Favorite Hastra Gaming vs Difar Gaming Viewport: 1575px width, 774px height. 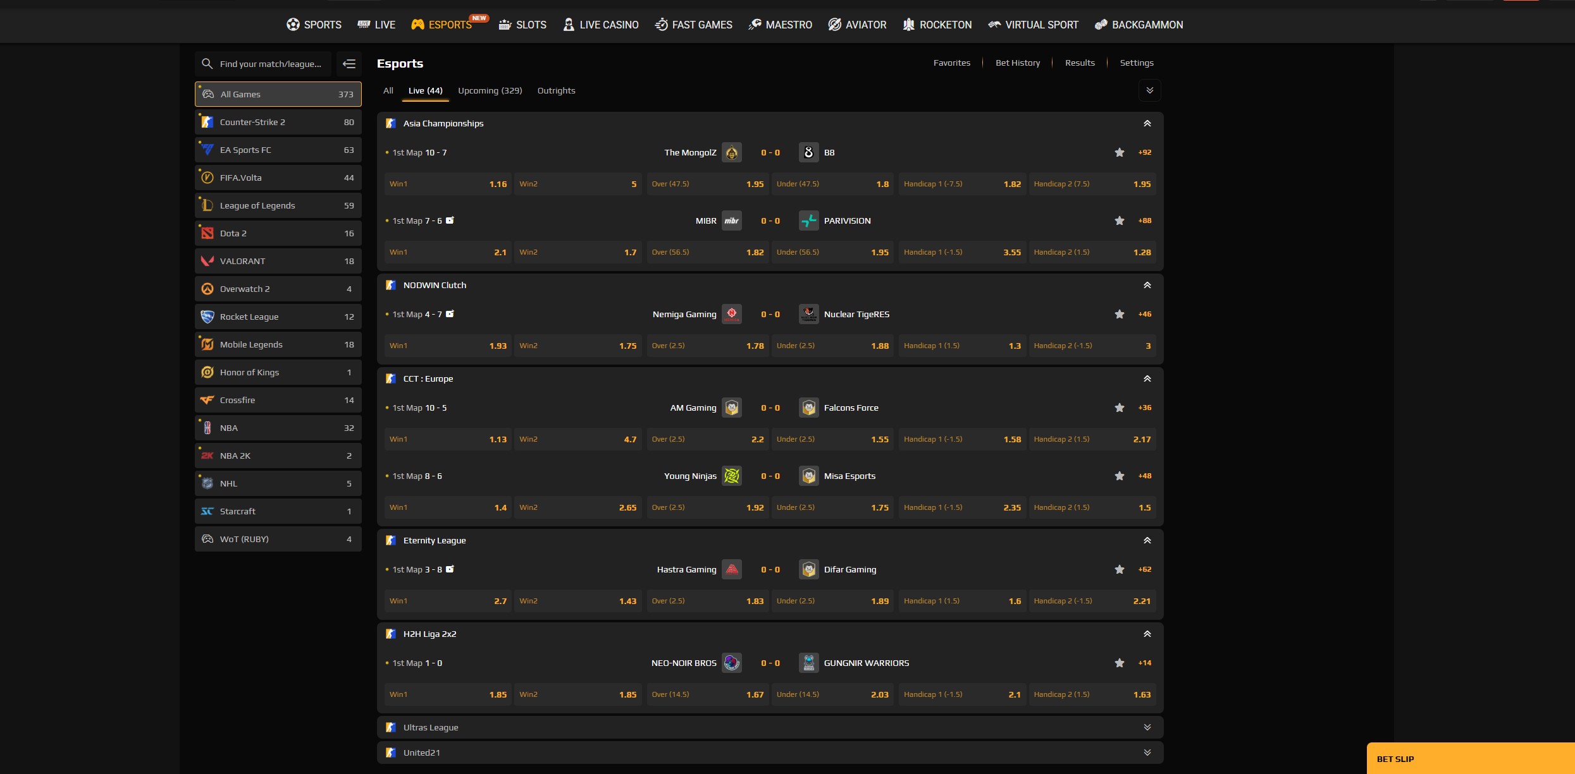coord(1120,569)
